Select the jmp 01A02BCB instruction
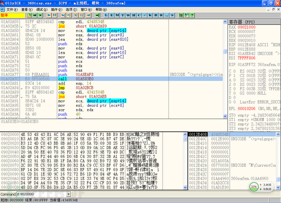Screen dimensions: 281x203 [112, 88]
